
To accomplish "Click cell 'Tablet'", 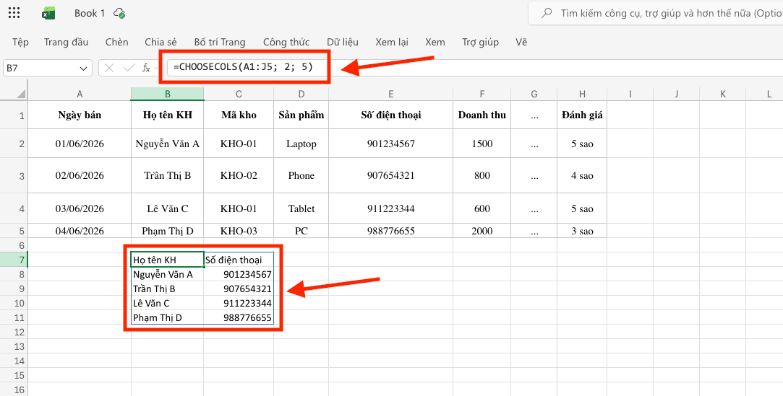I will click(301, 208).
